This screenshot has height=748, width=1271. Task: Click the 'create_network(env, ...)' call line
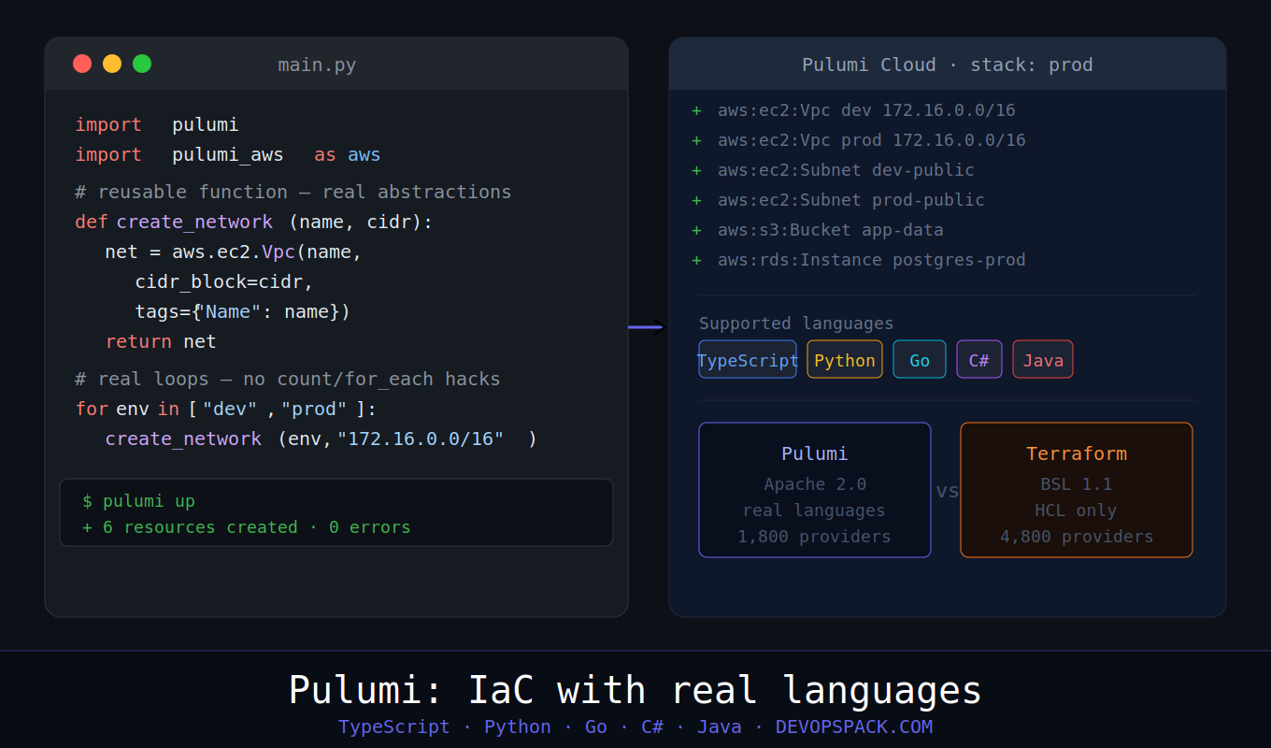pos(321,439)
